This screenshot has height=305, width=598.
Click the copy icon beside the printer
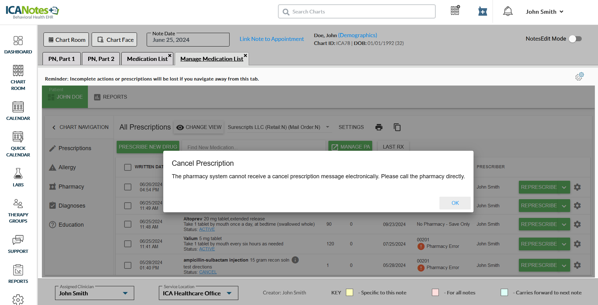pyautogui.click(x=397, y=127)
